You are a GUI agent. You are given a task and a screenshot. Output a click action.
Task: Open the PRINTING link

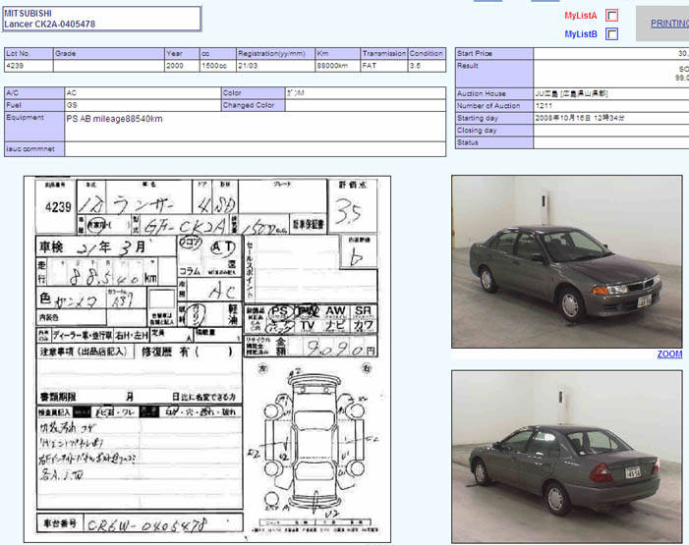(669, 24)
